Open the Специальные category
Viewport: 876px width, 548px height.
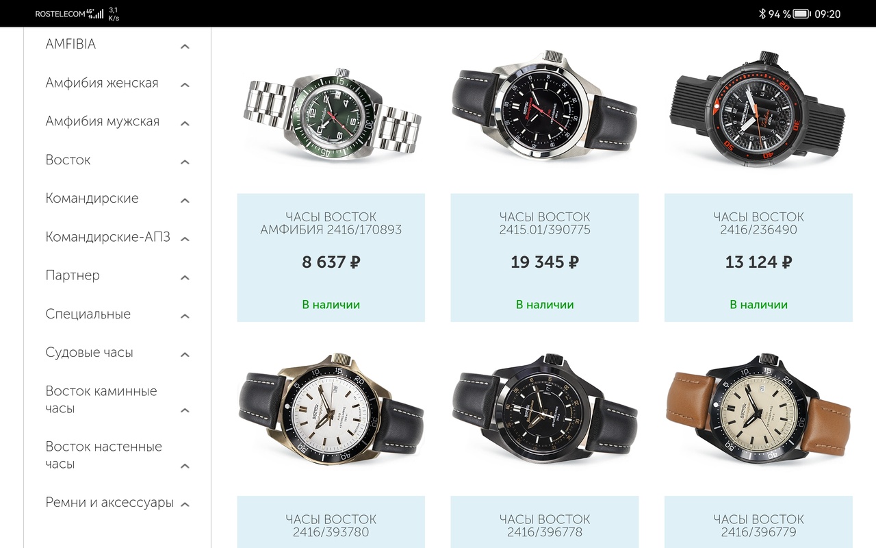(x=88, y=314)
